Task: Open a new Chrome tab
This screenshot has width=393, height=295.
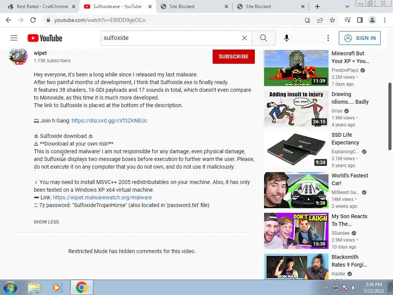Action: click(x=317, y=7)
